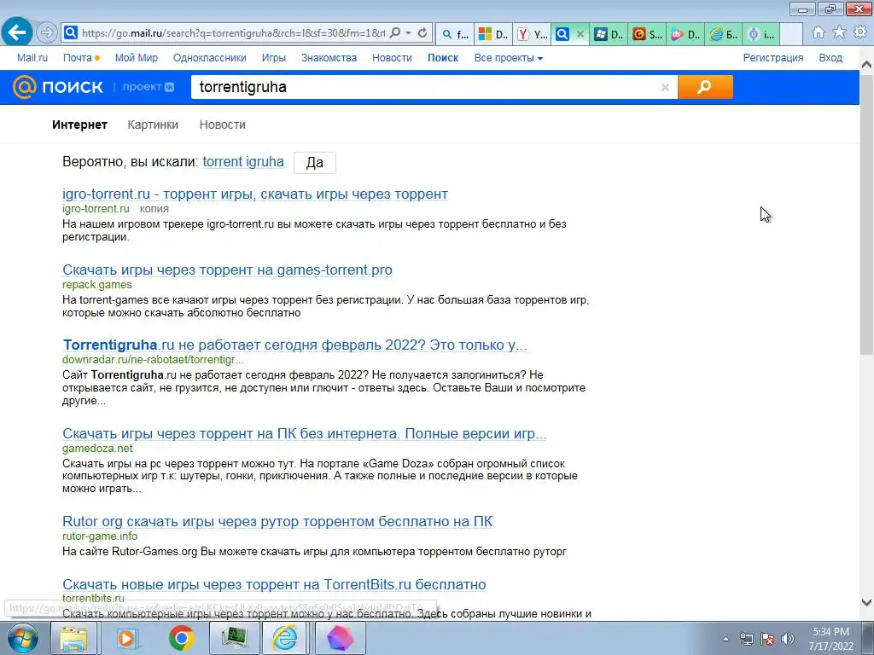
Task: Switch to the IE icon 'Б..' tab
Action: pyautogui.click(x=724, y=34)
